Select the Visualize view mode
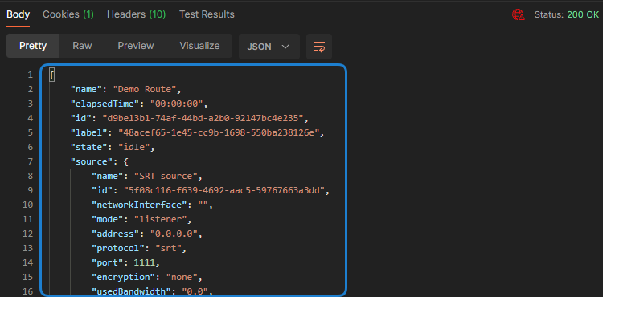This screenshot has width=619, height=313. [199, 46]
